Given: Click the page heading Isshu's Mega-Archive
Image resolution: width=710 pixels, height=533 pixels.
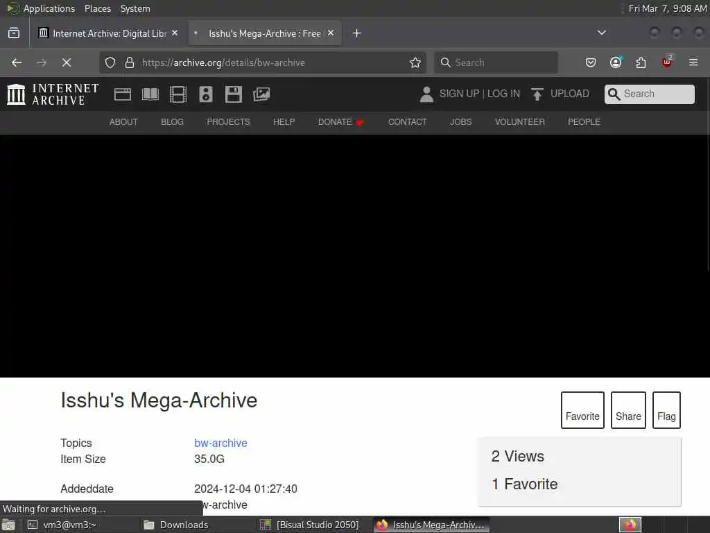Looking at the screenshot, I should coord(159,400).
